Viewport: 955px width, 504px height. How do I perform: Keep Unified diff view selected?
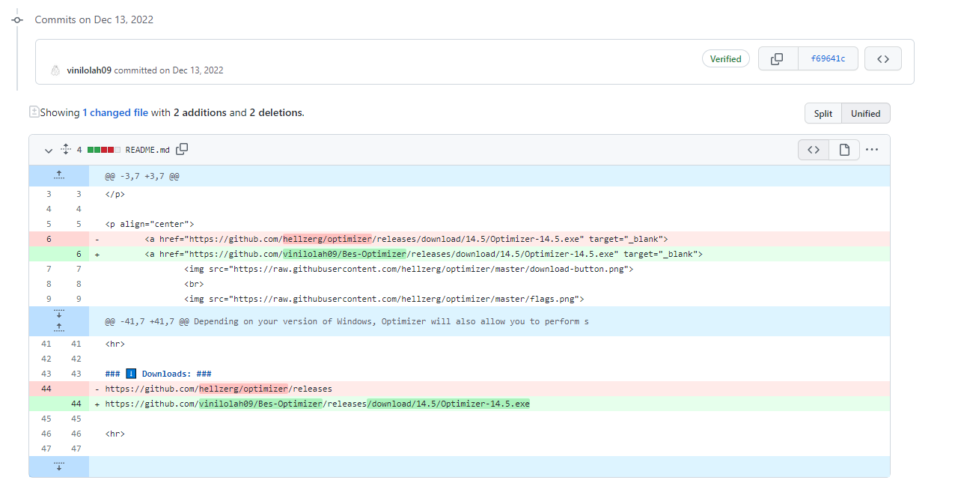pos(865,113)
